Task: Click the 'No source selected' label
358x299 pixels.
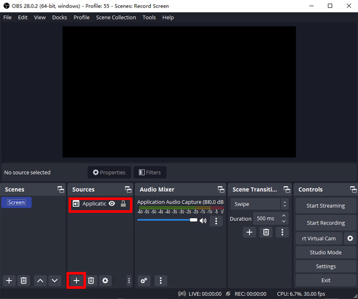Action: point(27,172)
